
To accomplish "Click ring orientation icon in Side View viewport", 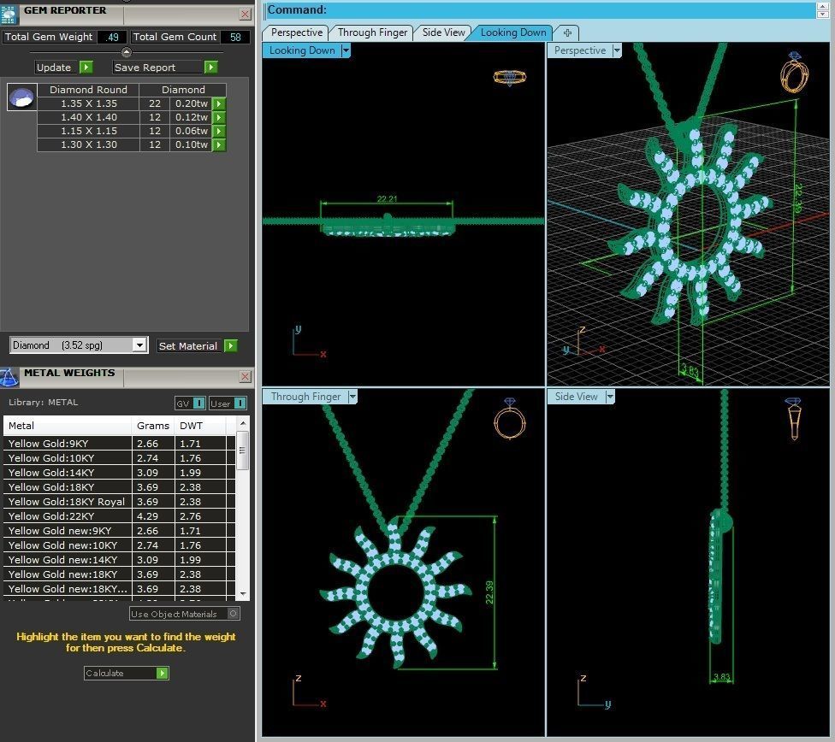I will 793,418.
